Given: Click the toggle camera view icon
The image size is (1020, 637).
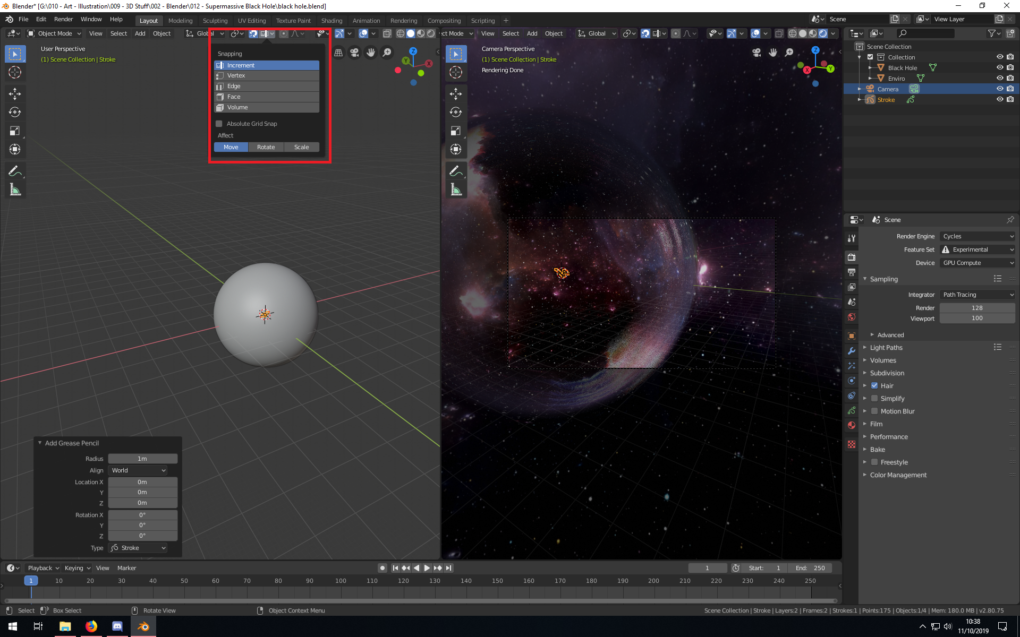Looking at the screenshot, I should (354, 53).
